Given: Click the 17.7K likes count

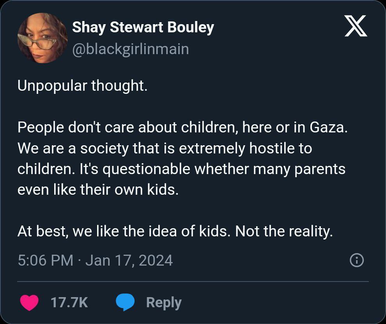Looking at the screenshot, I should (69, 303).
